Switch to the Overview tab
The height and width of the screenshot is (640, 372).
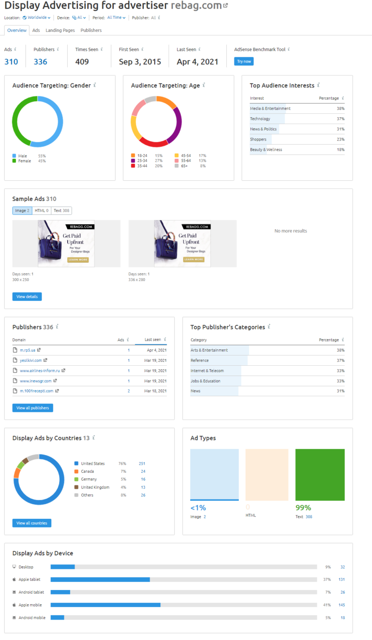click(17, 30)
